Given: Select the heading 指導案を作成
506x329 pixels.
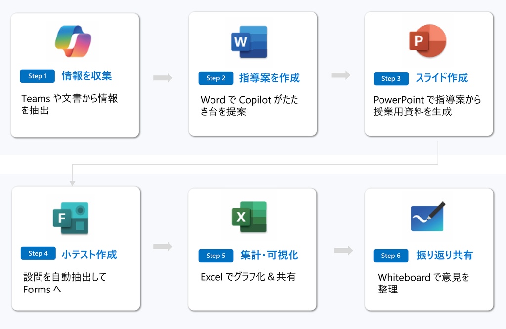Looking at the screenshot, I should (x=269, y=77).
